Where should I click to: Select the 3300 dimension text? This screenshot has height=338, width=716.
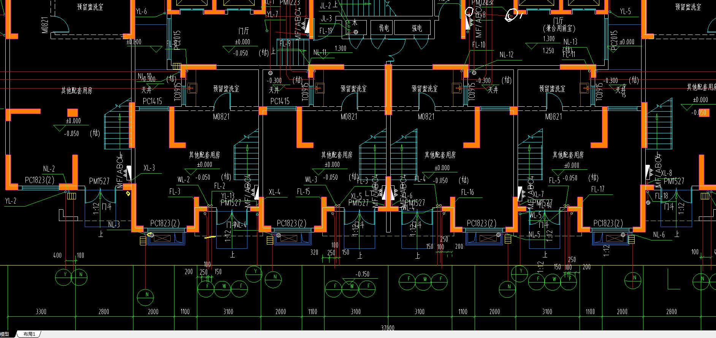tap(41, 312)
